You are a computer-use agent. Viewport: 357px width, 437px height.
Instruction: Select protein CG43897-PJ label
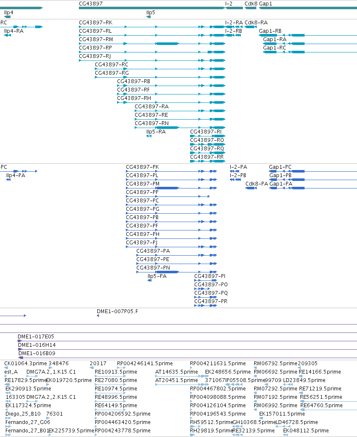click(x=141, y=243)
